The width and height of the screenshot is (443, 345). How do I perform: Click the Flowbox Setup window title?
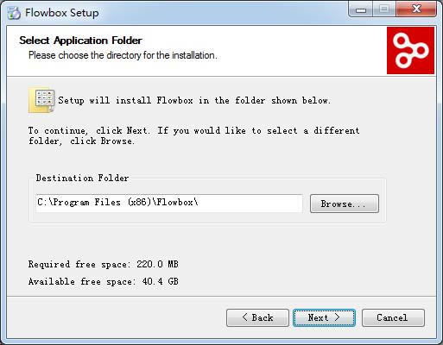coord(62,13)
